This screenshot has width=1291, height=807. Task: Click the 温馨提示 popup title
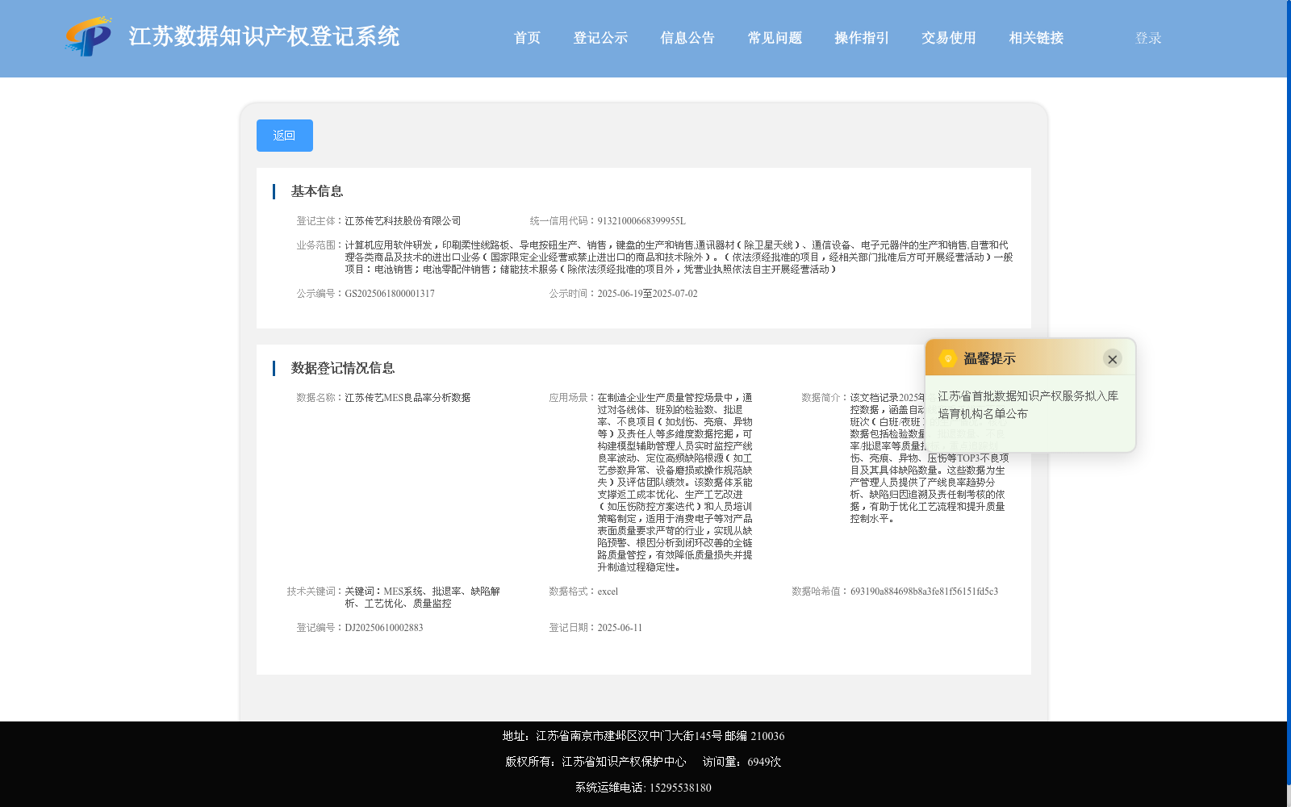pyautogui.click(x=989, y=359)
